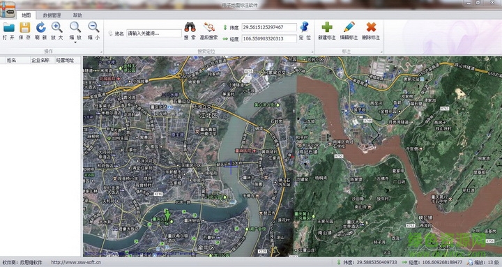Click the 搜索 binoculars icon

pyautogui.click(x=190, y=27)
